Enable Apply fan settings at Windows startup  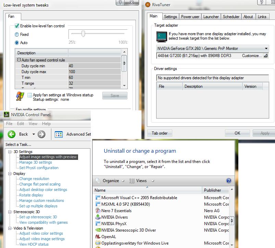click(30, 95)
